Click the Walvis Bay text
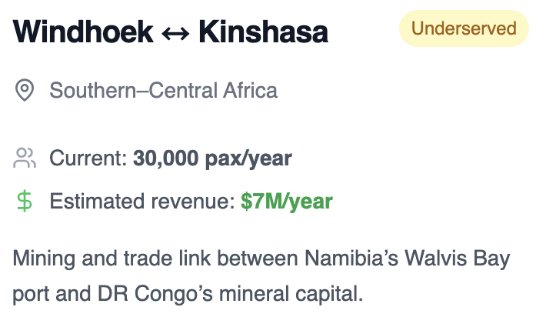This screenshot has width=546, height=317. click(x=458, y=259)
